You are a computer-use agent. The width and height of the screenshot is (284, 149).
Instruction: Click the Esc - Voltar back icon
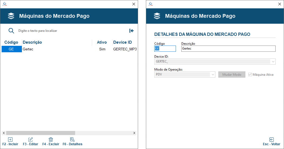(x=272, y=139)
